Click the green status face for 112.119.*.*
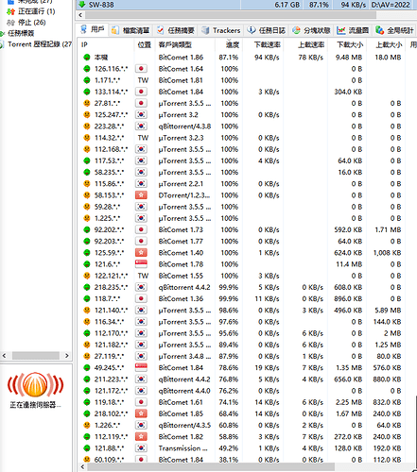 [87, 437]
